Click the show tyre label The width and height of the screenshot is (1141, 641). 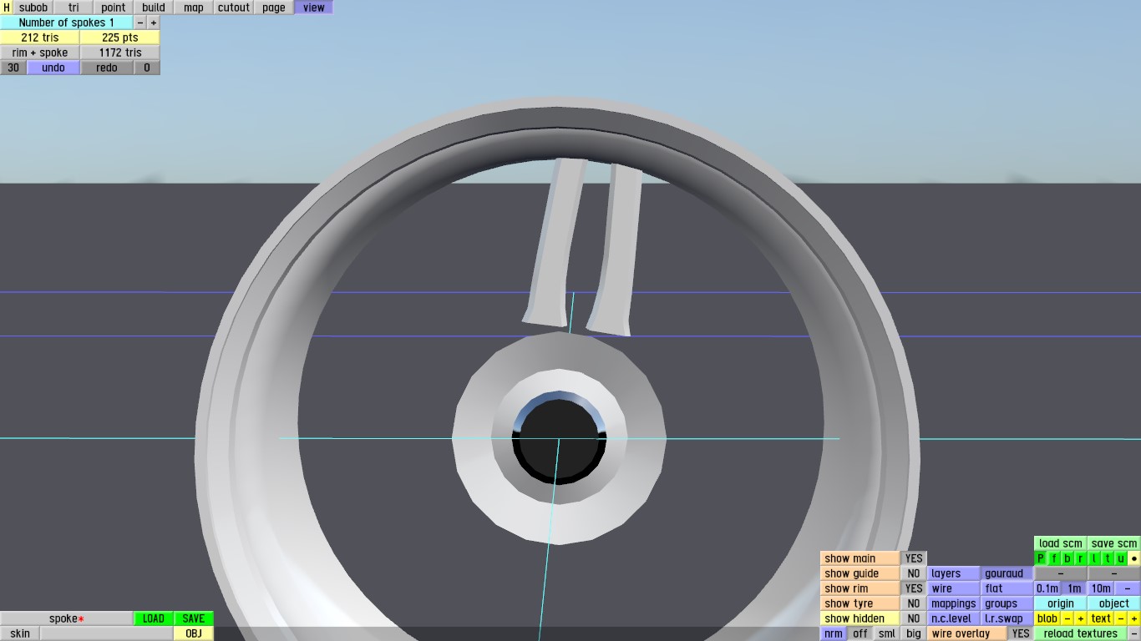click(860, 603)
